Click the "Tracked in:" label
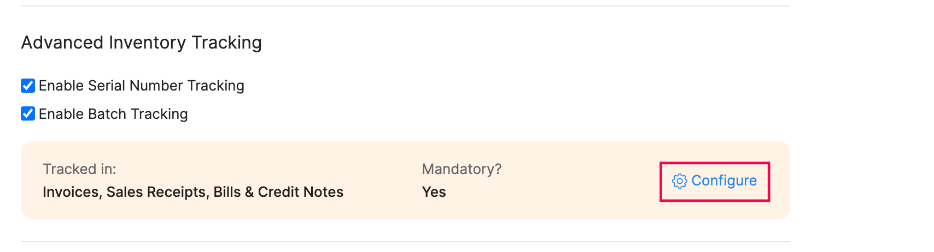The width and height of the screenshot is (934, 252). (x=79, y=169)
